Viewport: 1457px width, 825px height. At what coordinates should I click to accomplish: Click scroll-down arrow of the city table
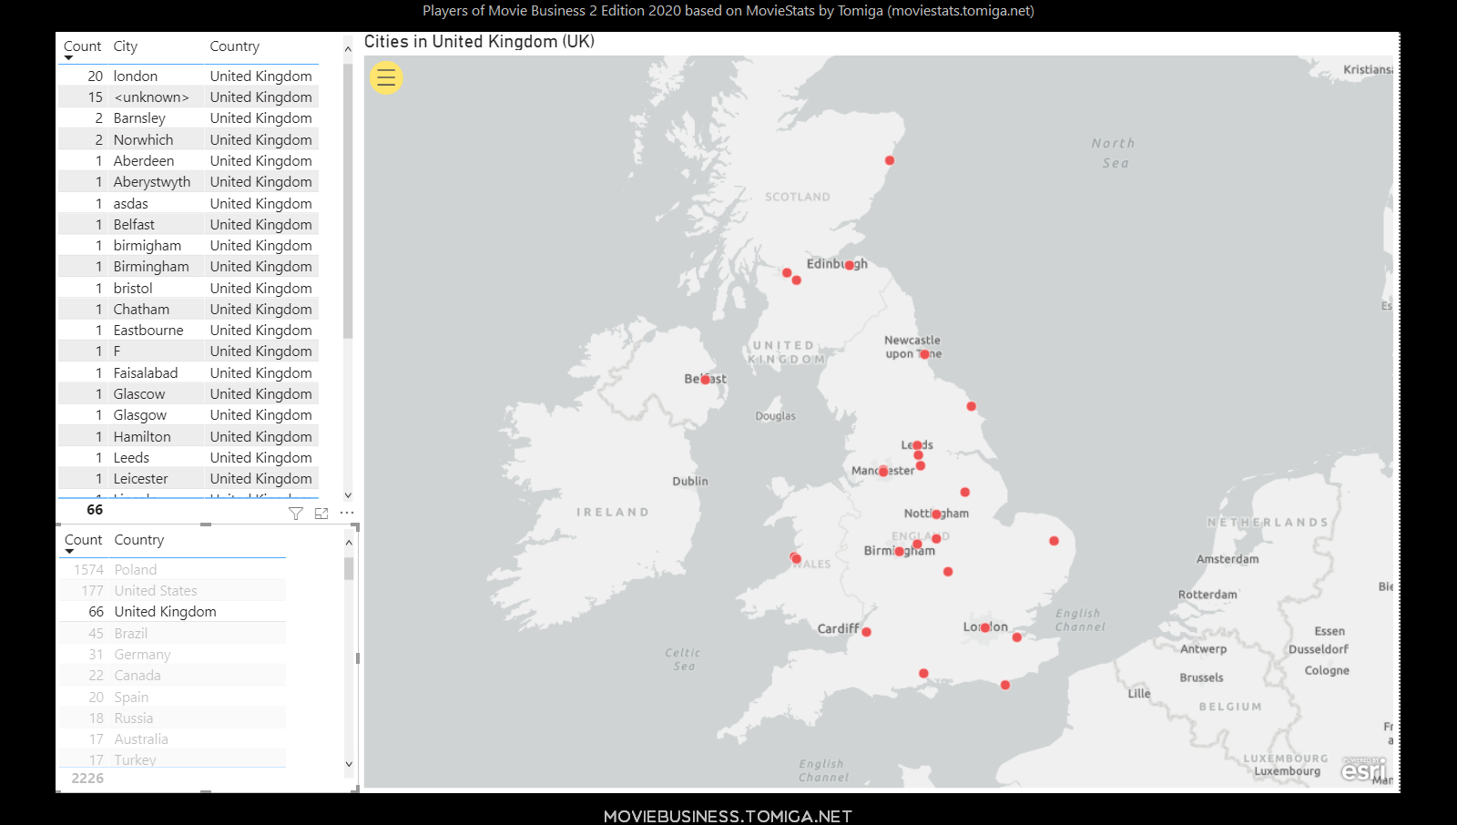pos(348,495)
